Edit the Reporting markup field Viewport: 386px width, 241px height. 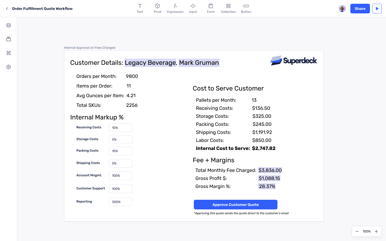(x=121, y=202)
